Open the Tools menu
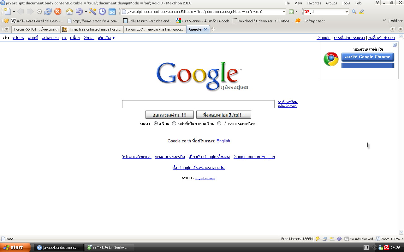This screenshot has height=252, width=404. point(346,3)
